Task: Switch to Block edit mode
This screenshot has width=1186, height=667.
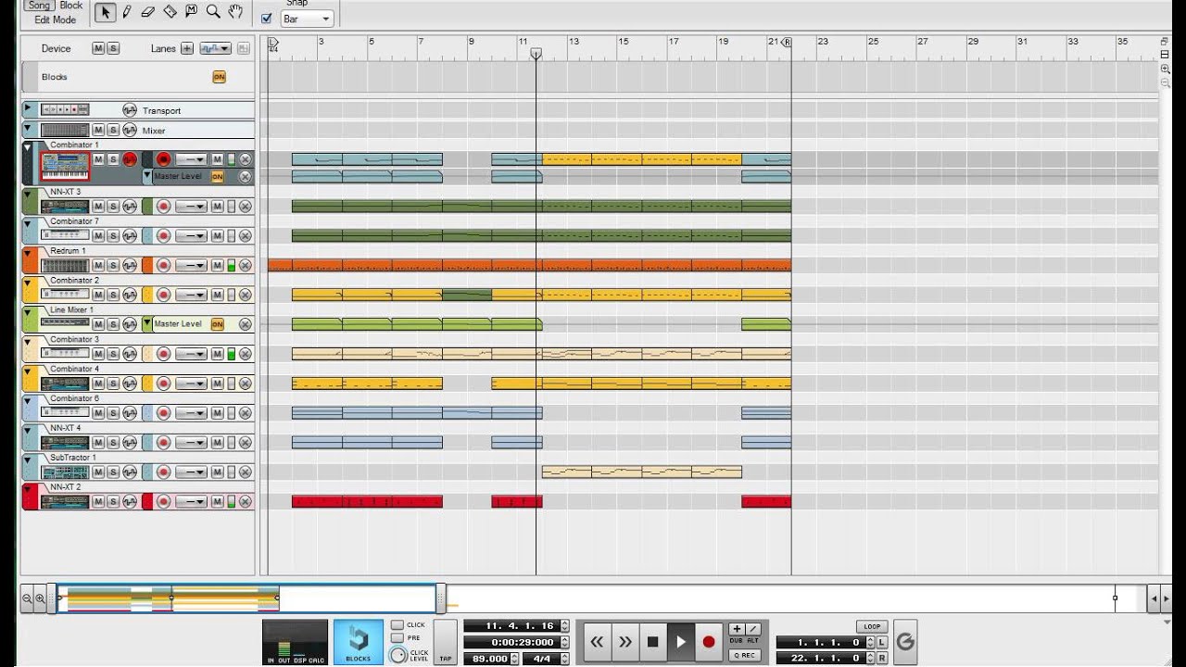Action: coord(71,6)
